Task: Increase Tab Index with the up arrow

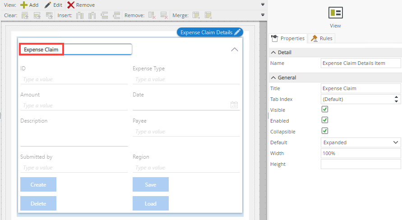Action: [x=396, y=97]
